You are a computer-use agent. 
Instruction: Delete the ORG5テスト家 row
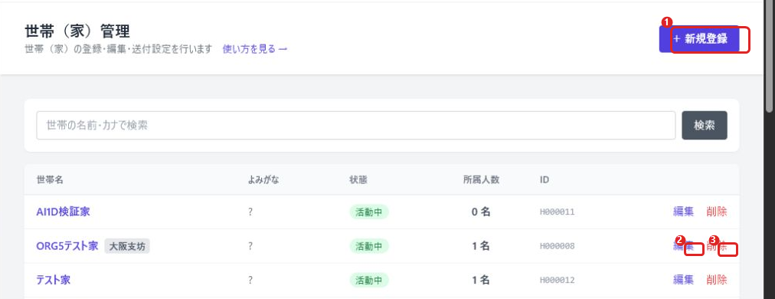717,246
